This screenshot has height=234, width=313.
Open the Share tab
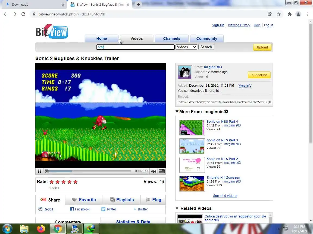pyautogui.click(x=50, y=200)
